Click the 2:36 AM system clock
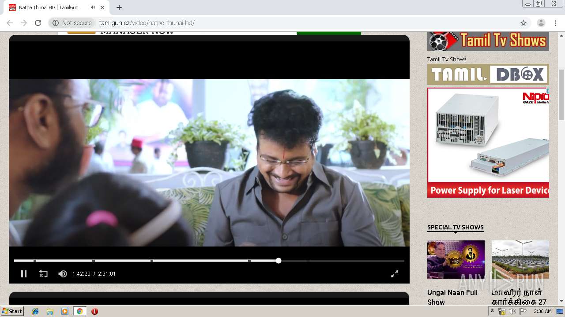The image size is (565, 317). tap(542, 311)
